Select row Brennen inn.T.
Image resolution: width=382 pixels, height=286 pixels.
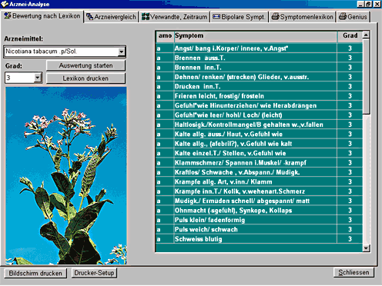click(260, 68)
